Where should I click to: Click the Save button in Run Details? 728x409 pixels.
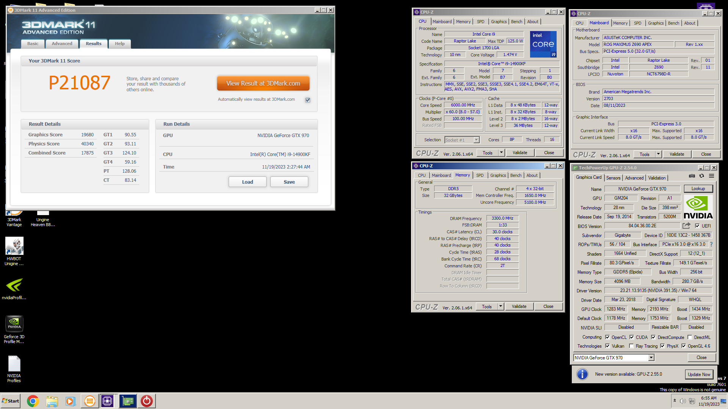[289, 182]
